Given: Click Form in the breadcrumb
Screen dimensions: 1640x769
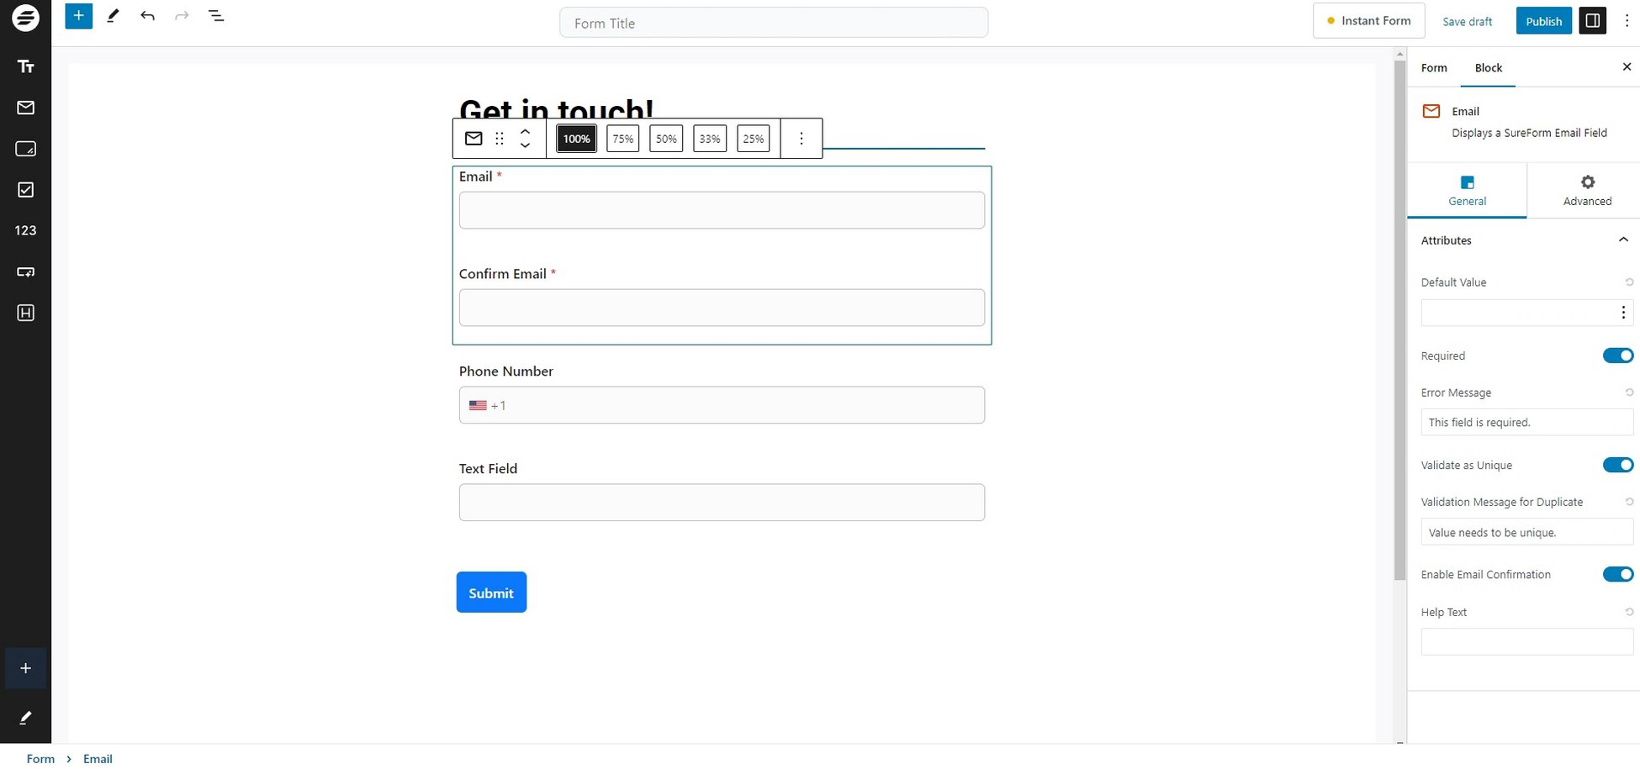Looking at the screenshot, I should (40, 759).
